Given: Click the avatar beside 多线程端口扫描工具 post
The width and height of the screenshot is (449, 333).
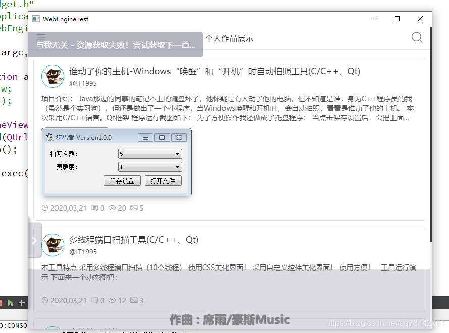Looking at the screenshot, I should [x=53, y=245].
